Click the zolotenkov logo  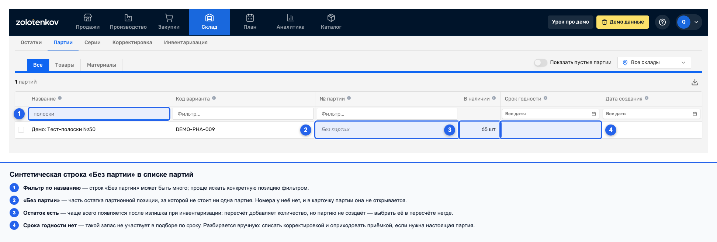37,22
